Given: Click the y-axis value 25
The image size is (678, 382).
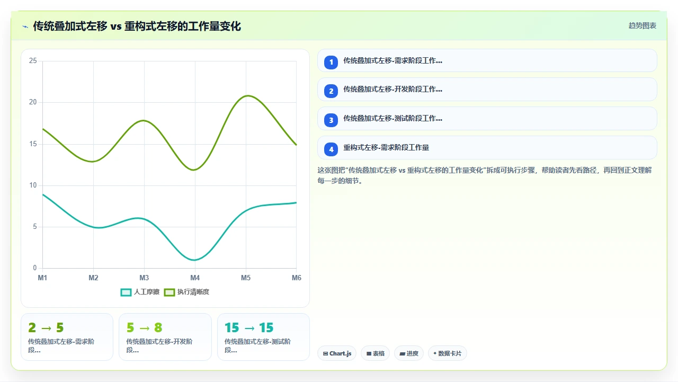Looking at the screenshot, I should tap(33, 61).
